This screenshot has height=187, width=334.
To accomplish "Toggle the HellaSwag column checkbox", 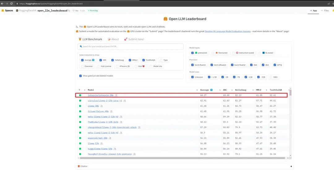I will pos(113,60).
